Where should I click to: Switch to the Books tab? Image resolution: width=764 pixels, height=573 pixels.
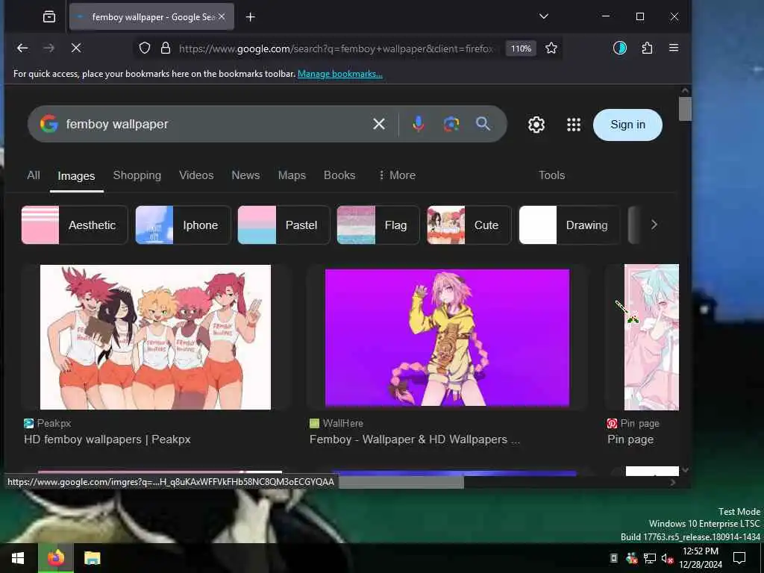339,175
